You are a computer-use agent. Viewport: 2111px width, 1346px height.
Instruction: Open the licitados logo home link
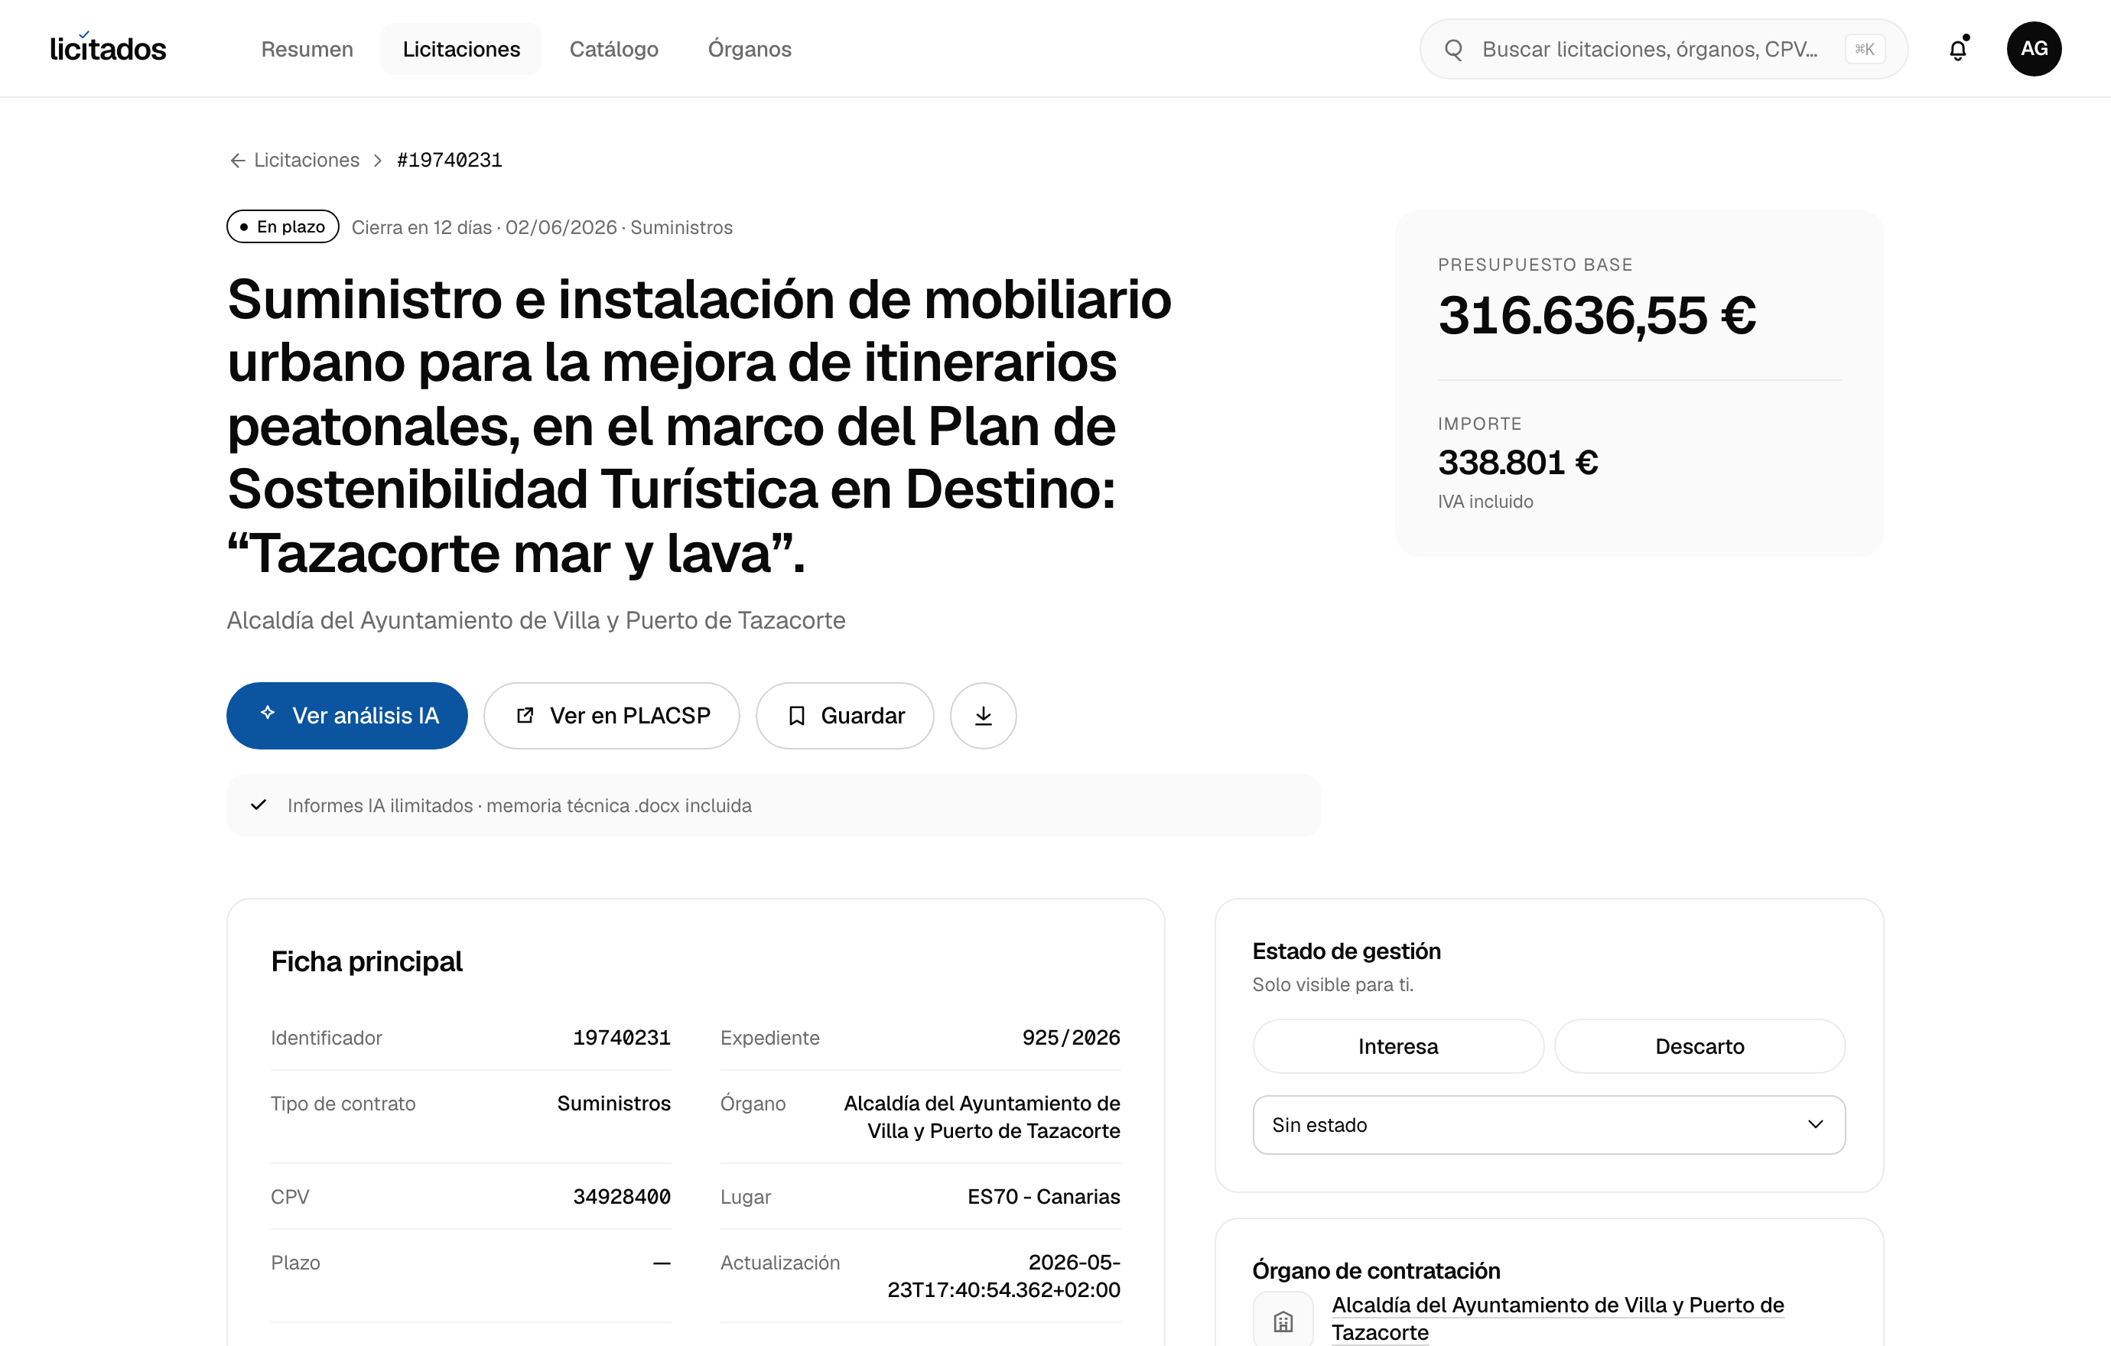pyautogui.click(x=108, y=49)
